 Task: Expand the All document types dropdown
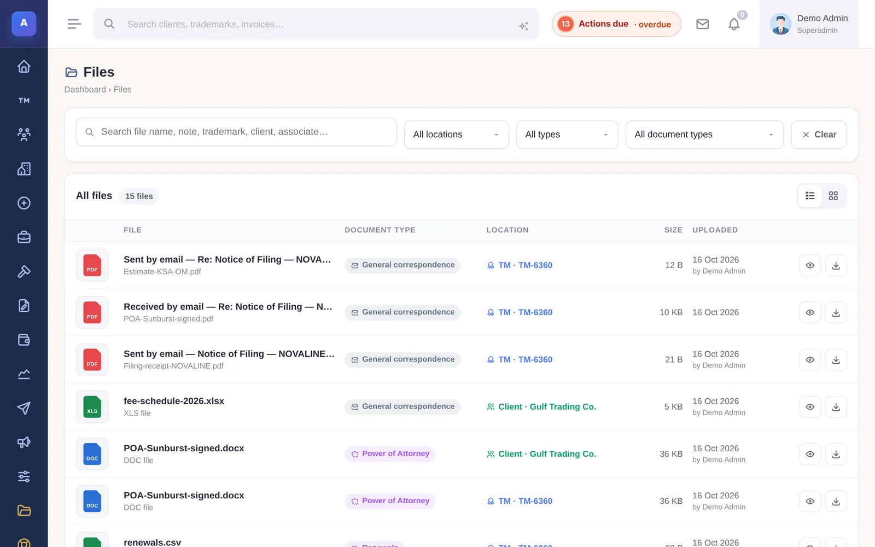(704, 135)
